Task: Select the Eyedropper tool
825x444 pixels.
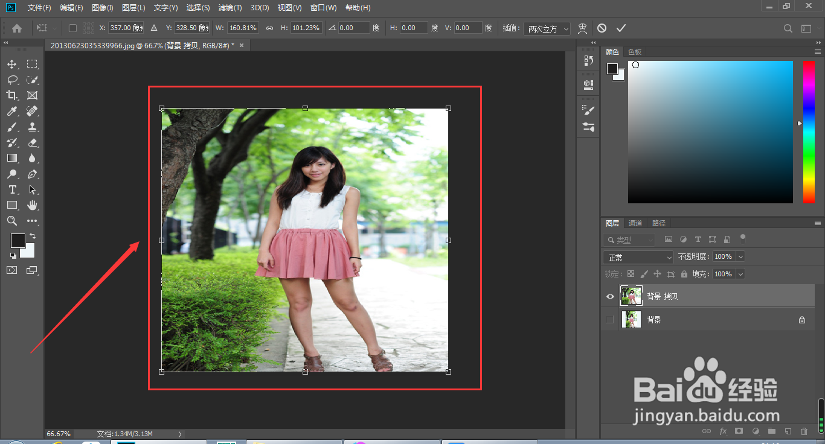Action: 12,111
